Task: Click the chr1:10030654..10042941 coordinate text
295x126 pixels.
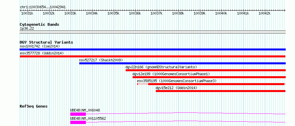Action: [x=43, y=7]
